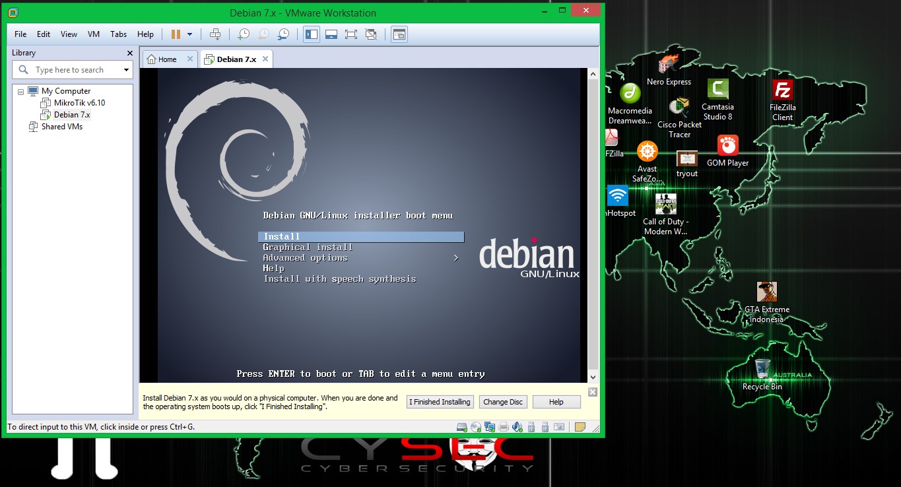The width and height of the screenshot is (901, 487).
Task: Take a snapshot of the virtual machine
Action: pyautogui.click(x=244, y=34)
